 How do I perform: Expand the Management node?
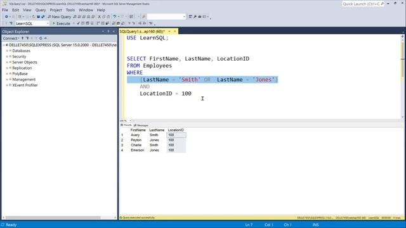point(7,79)
